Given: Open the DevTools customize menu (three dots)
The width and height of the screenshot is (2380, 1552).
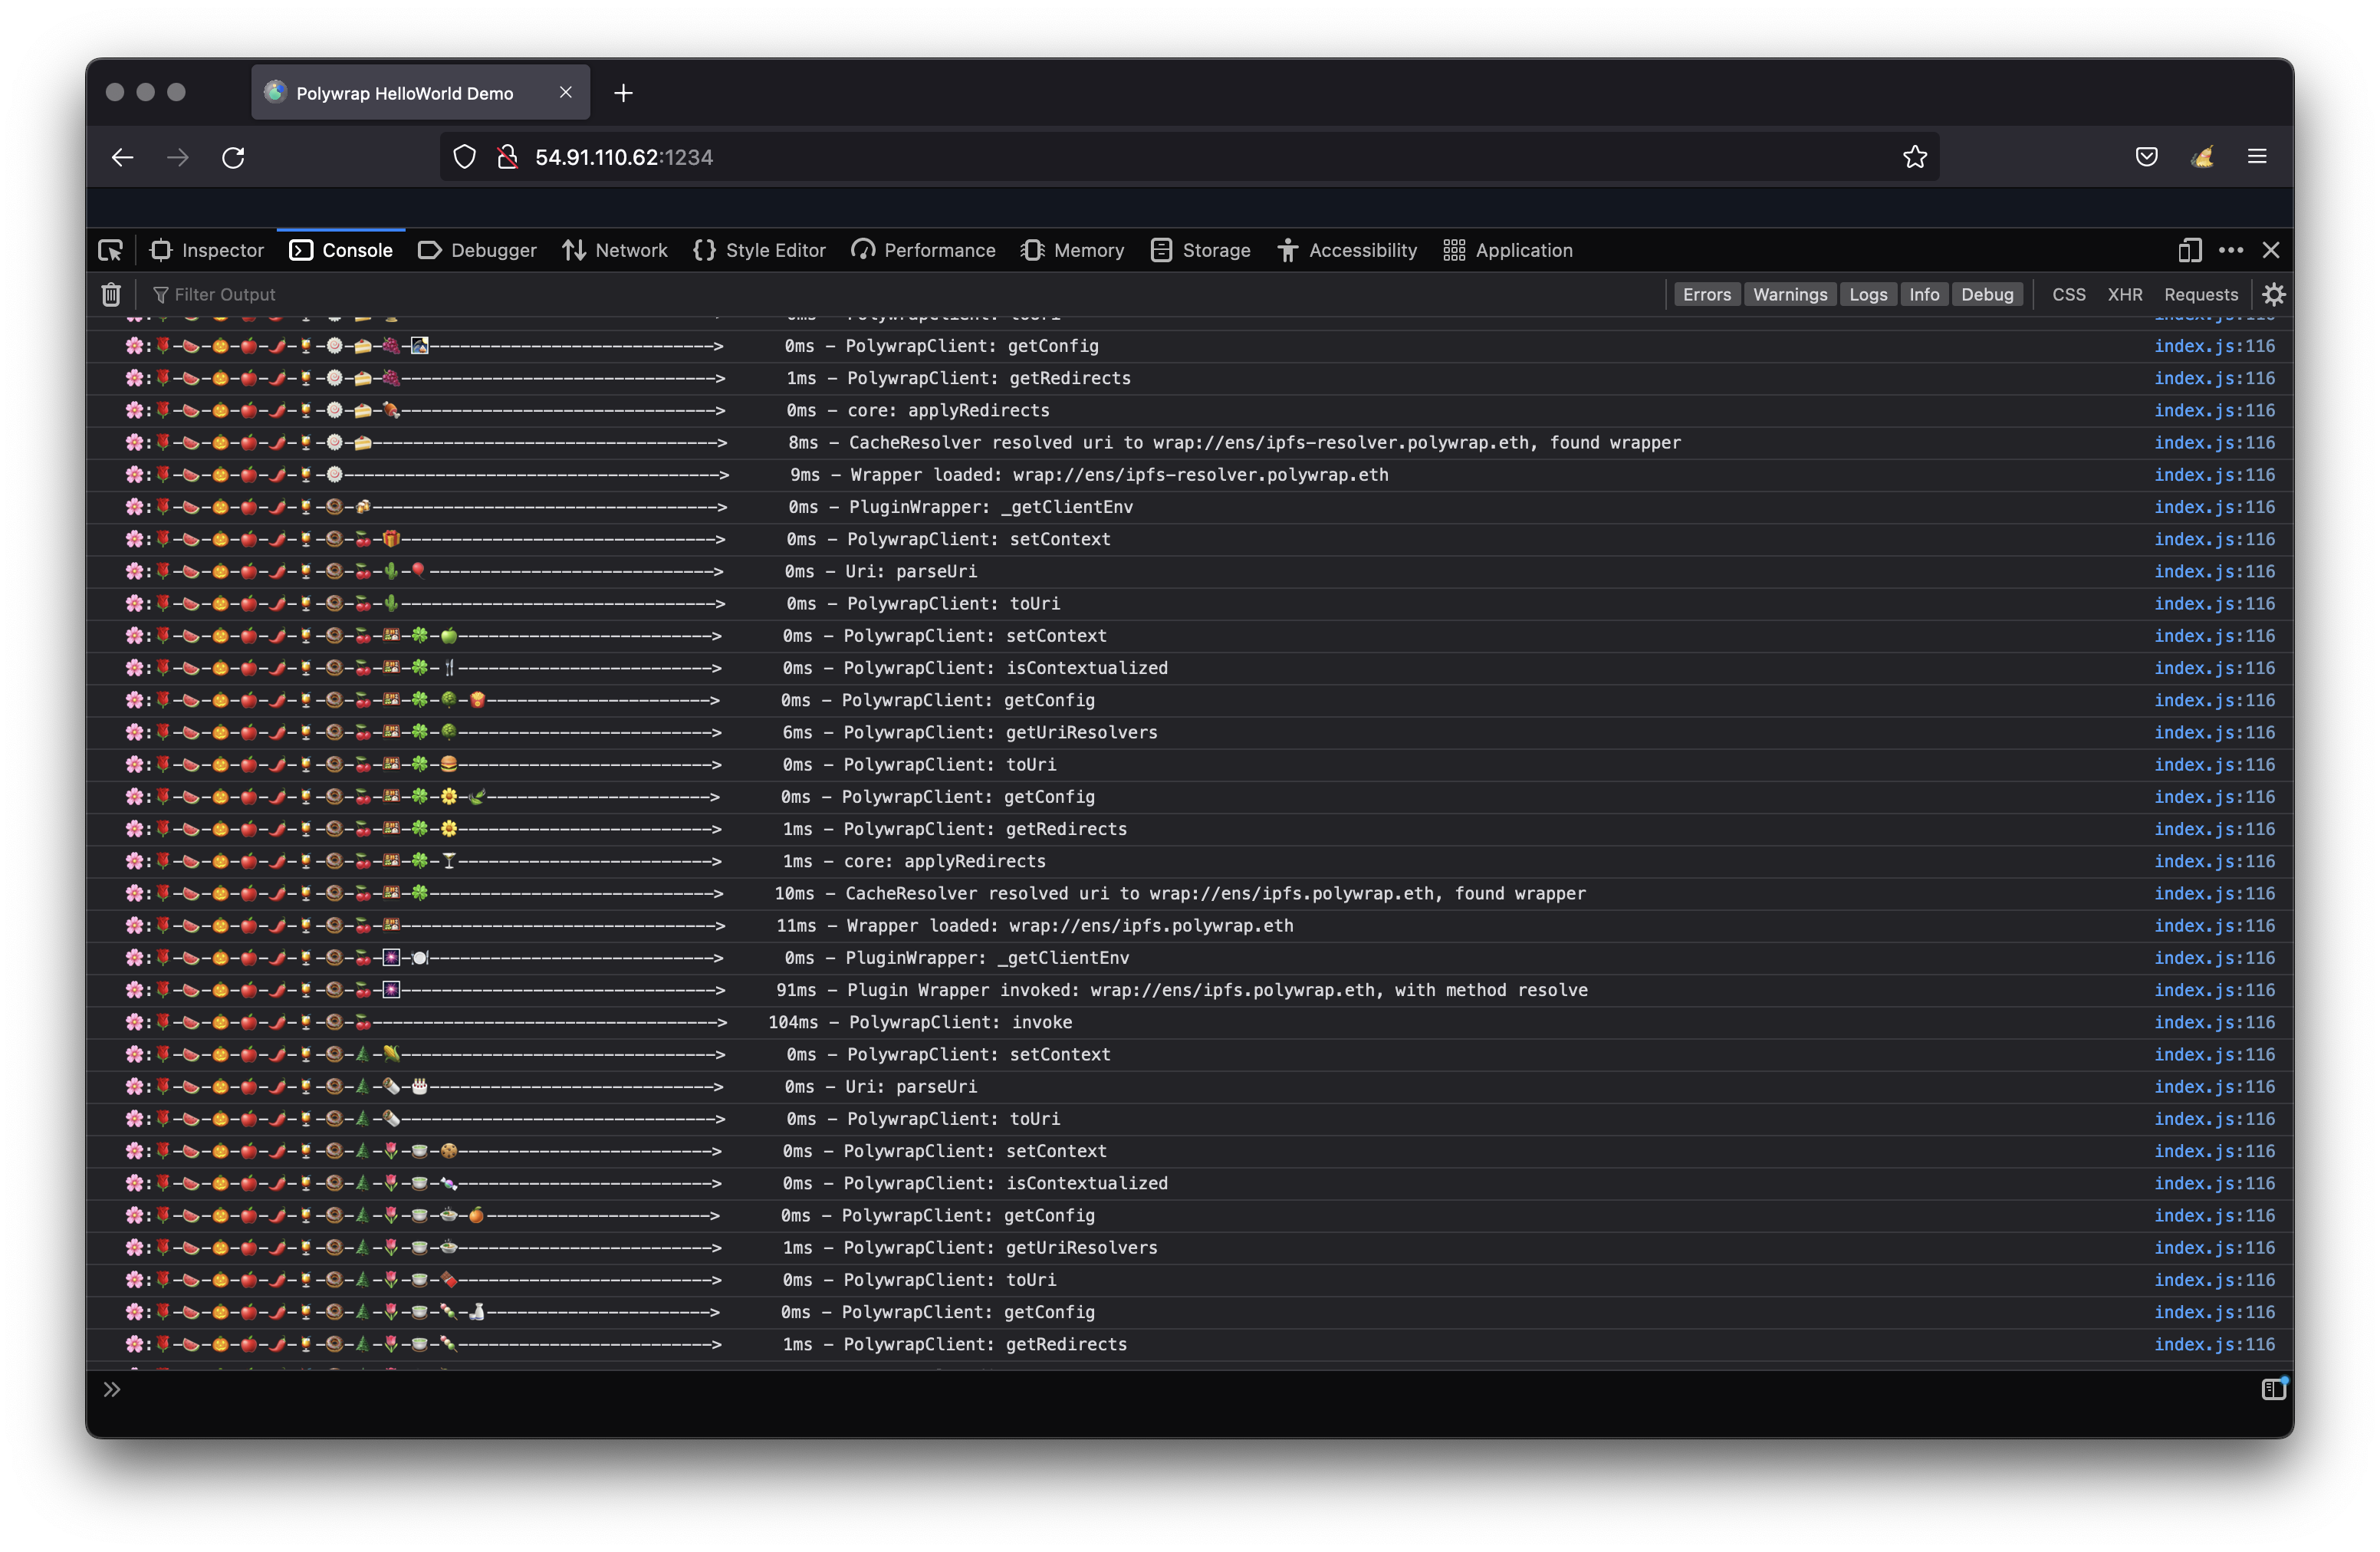Looking at the screenshot, I should (2231, 250).
